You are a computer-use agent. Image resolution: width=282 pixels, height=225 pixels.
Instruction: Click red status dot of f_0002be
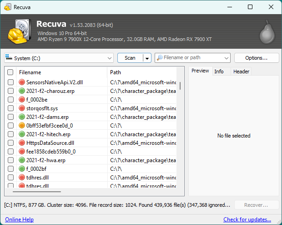pyautogui.click(x=22, y=99)
